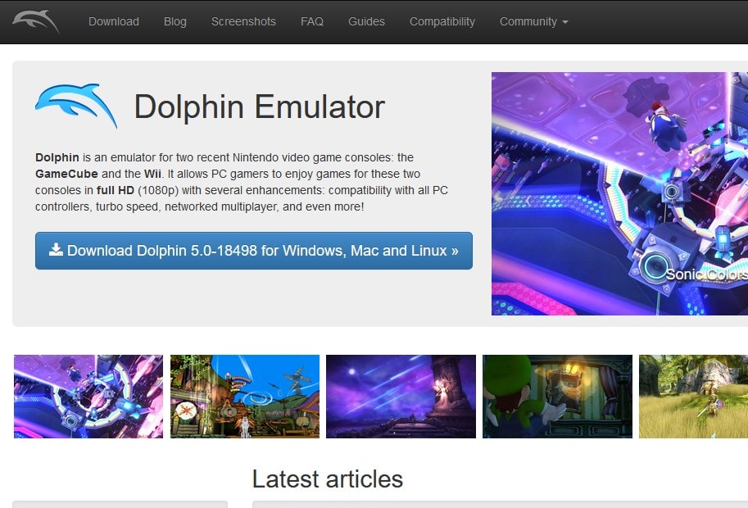Select Compatibility in the navigation bar
Viewport: 748px width, 508px height.
coord(442,21)
